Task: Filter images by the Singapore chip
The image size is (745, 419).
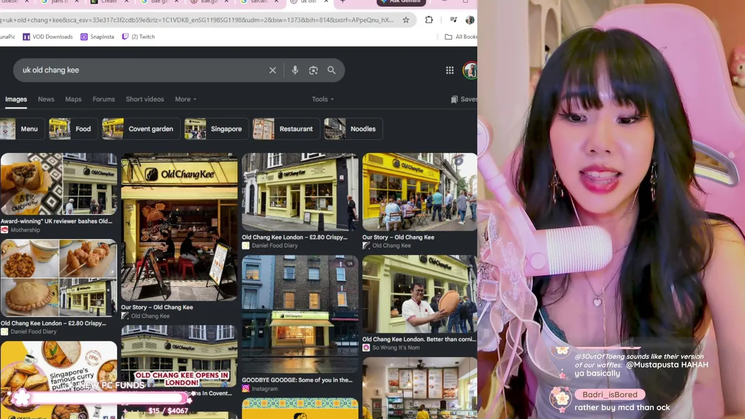Action: (216, 129)
